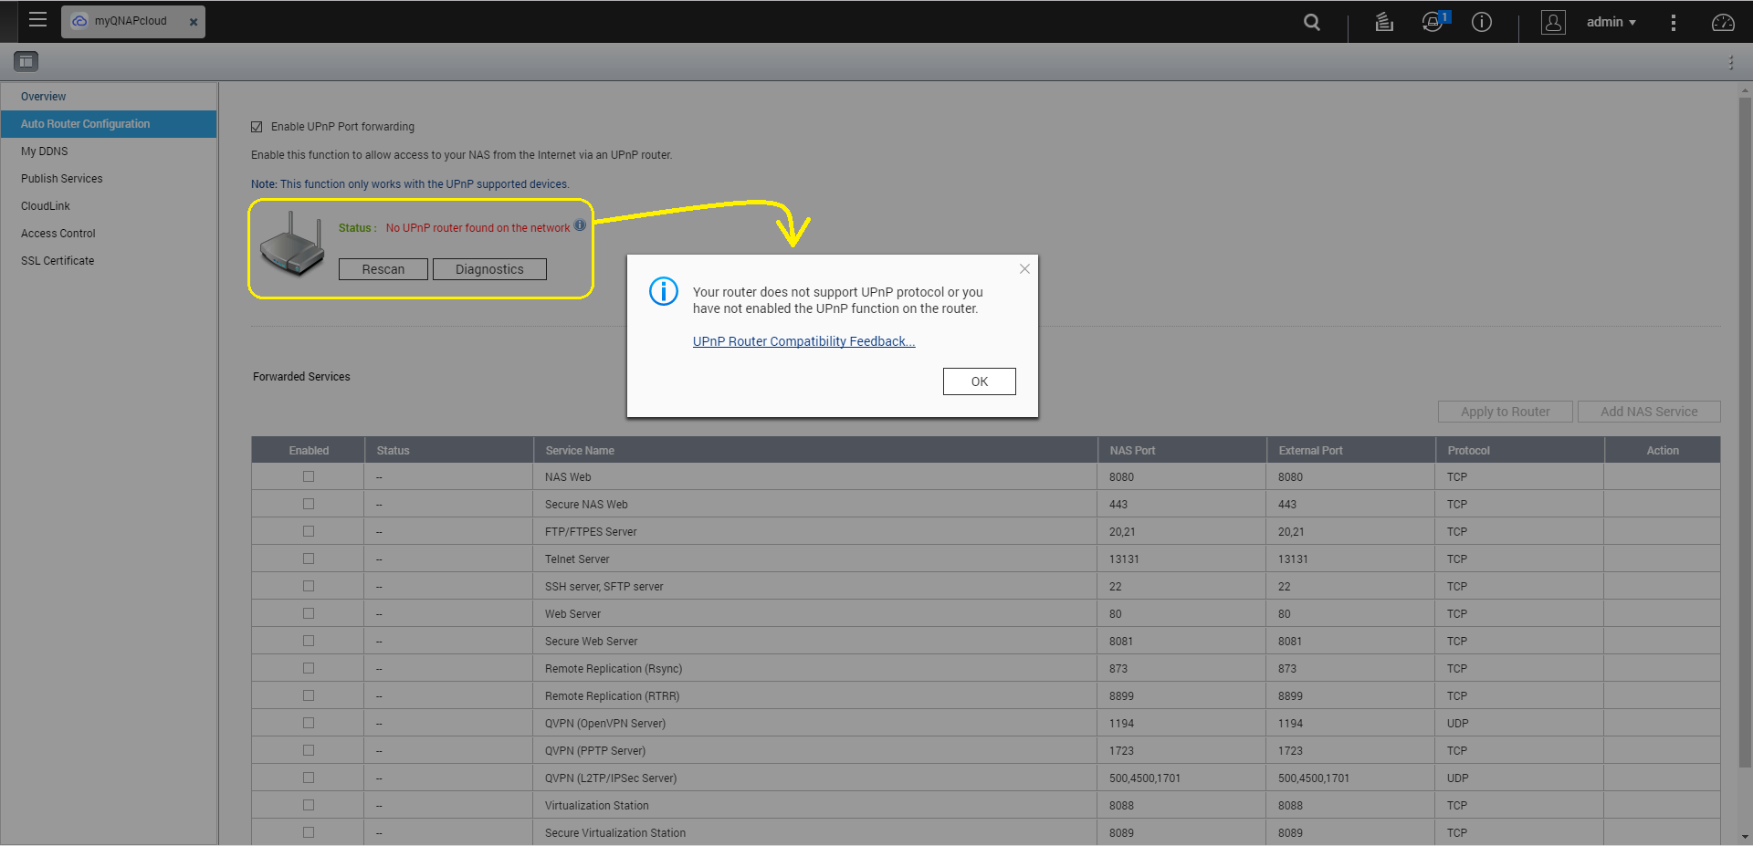Click the Rescan button

tap(383, 268)
